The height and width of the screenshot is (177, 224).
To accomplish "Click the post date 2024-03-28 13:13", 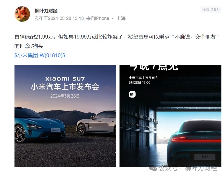I will point(66,18).
